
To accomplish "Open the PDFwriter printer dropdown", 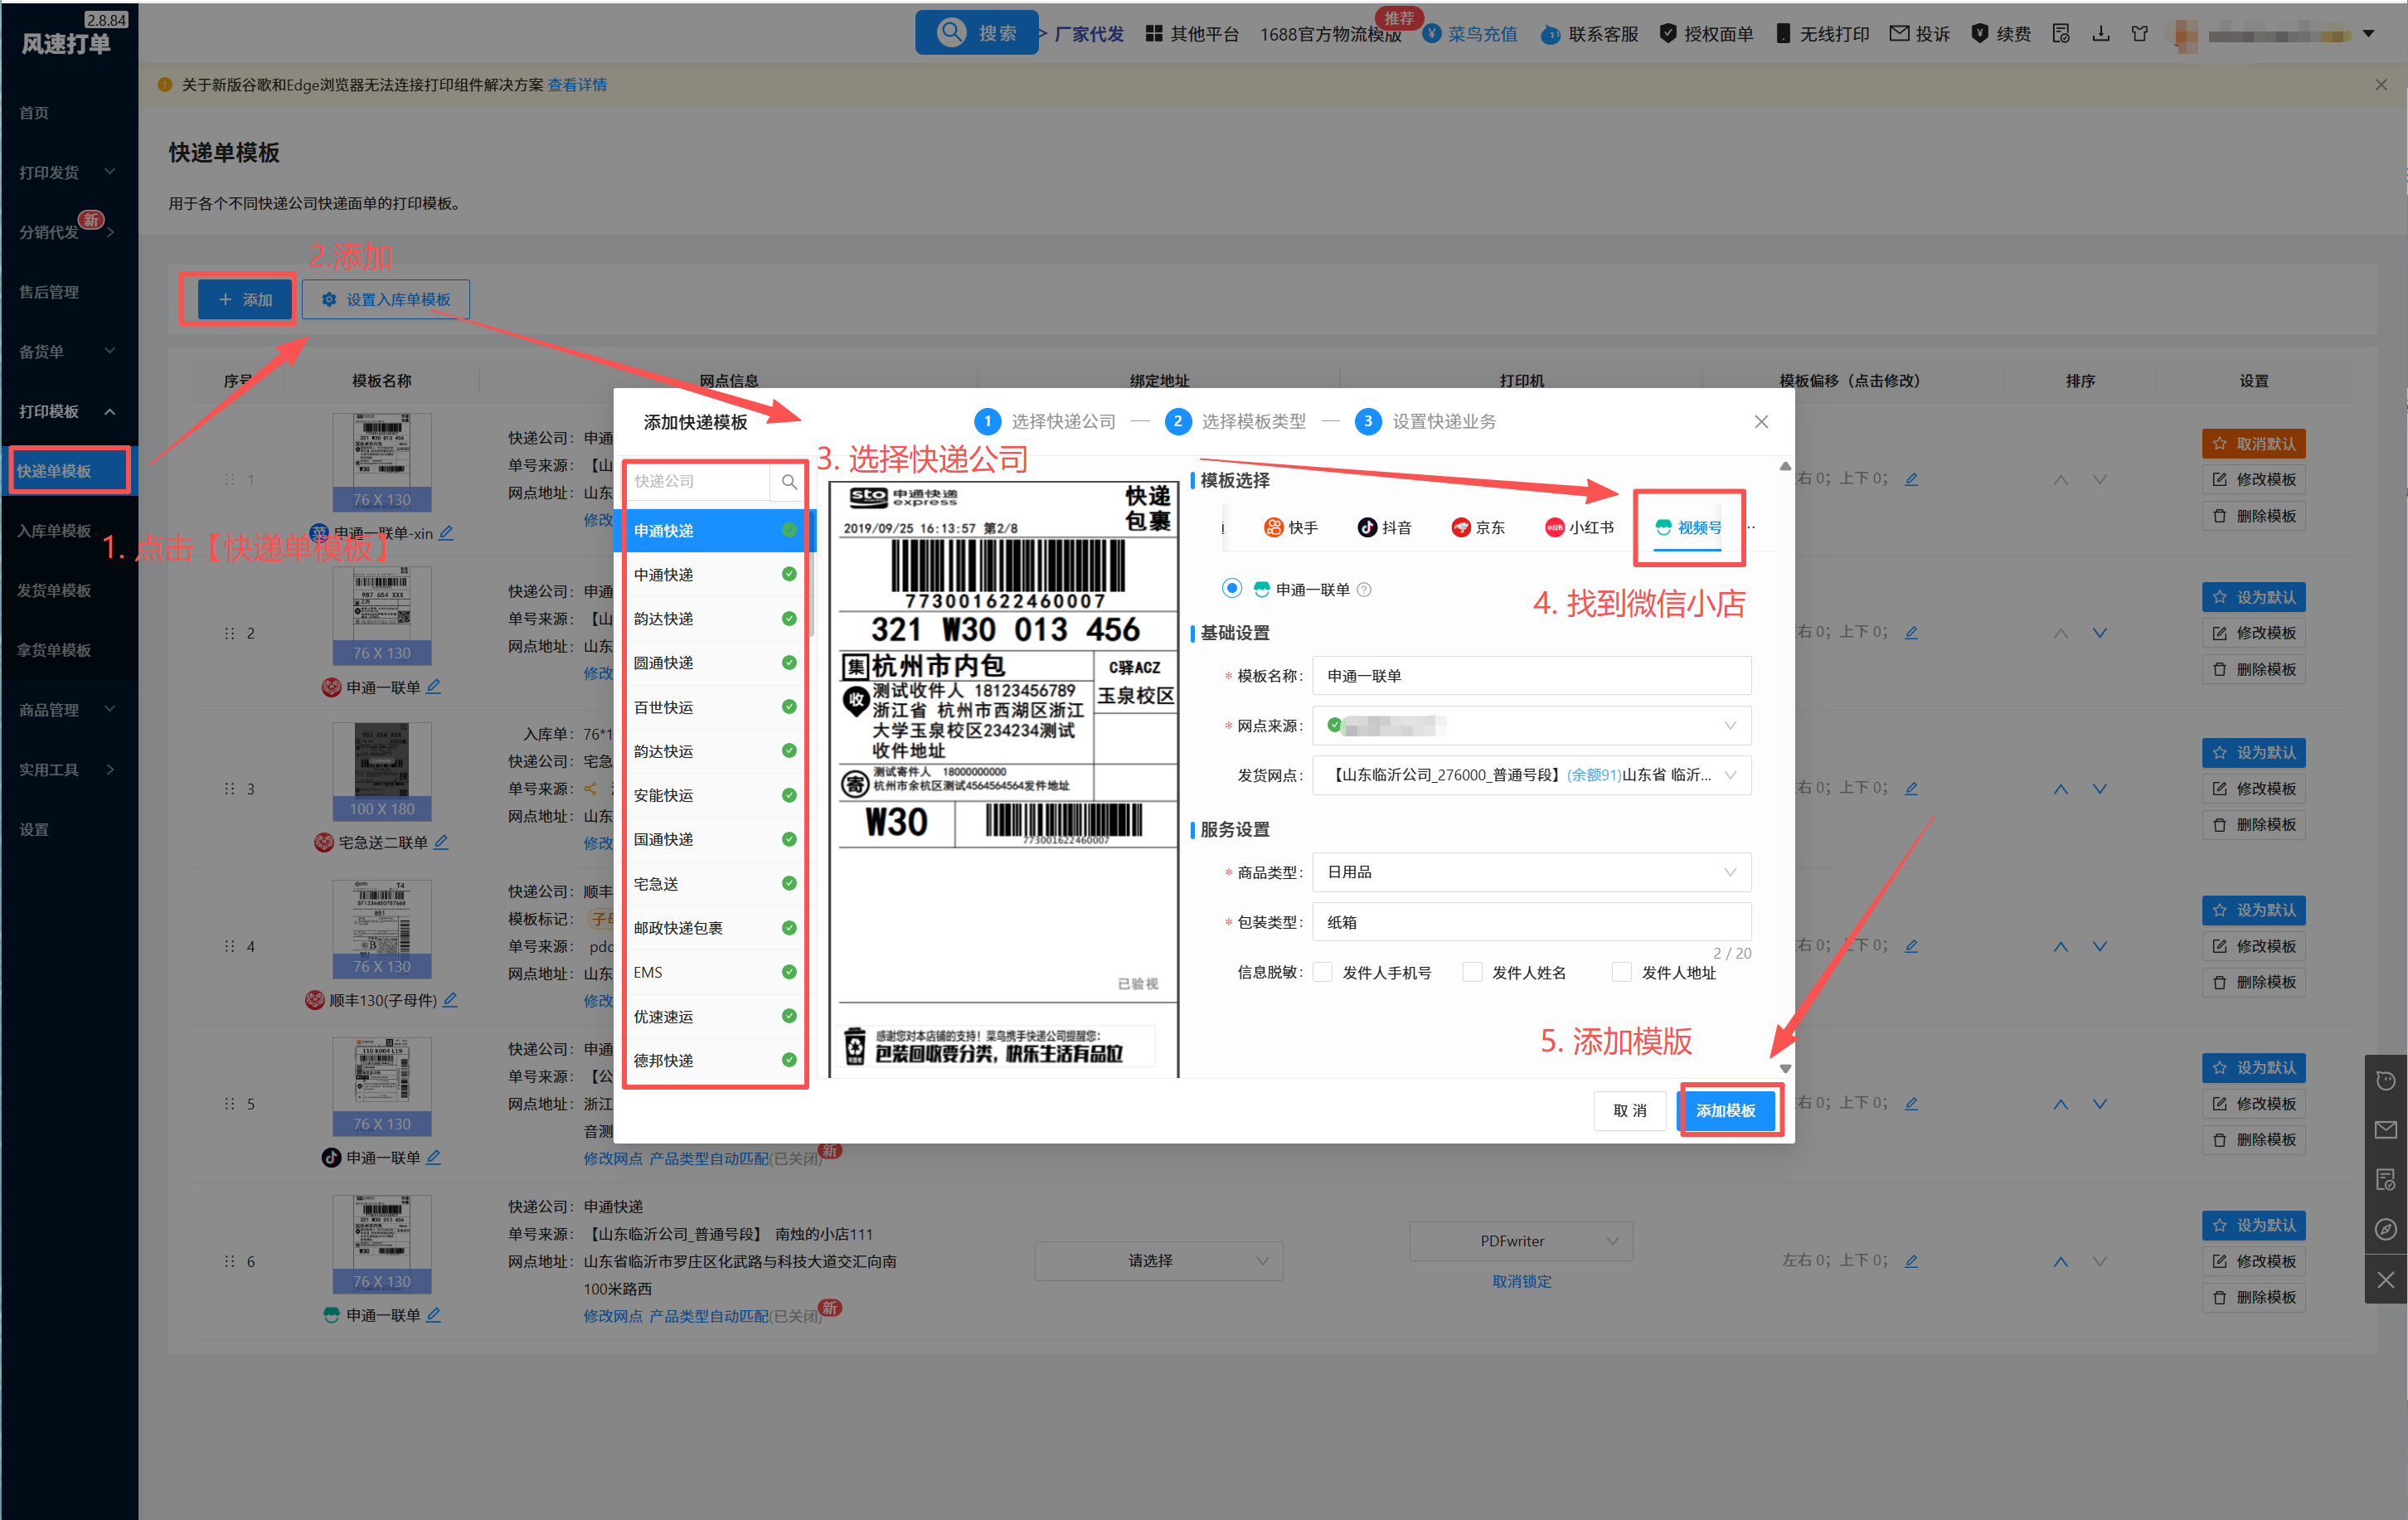I will (1521, 1241).
